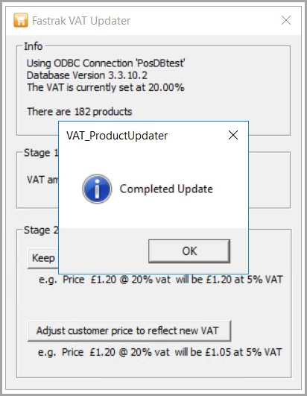This screenshot has width=307, height=396.
Task: Click the partially visible 'VAT am' label
Action: coord(42,180)
